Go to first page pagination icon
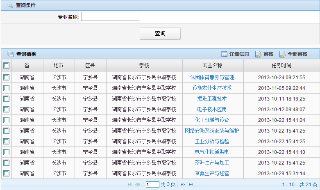320x190 pixels. [x=129, y=185]
